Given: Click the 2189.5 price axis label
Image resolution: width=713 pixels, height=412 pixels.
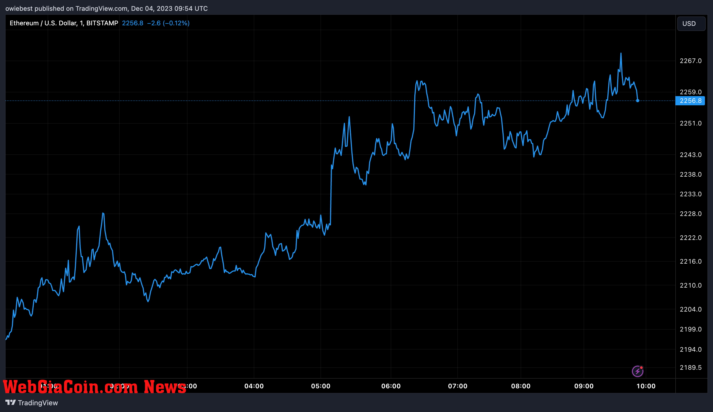Looking at the screenshot, I should 690,368.
